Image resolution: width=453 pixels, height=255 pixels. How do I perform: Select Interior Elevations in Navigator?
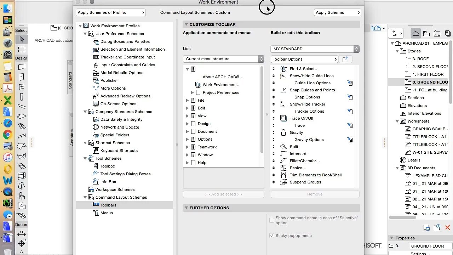tap(424, 113)
